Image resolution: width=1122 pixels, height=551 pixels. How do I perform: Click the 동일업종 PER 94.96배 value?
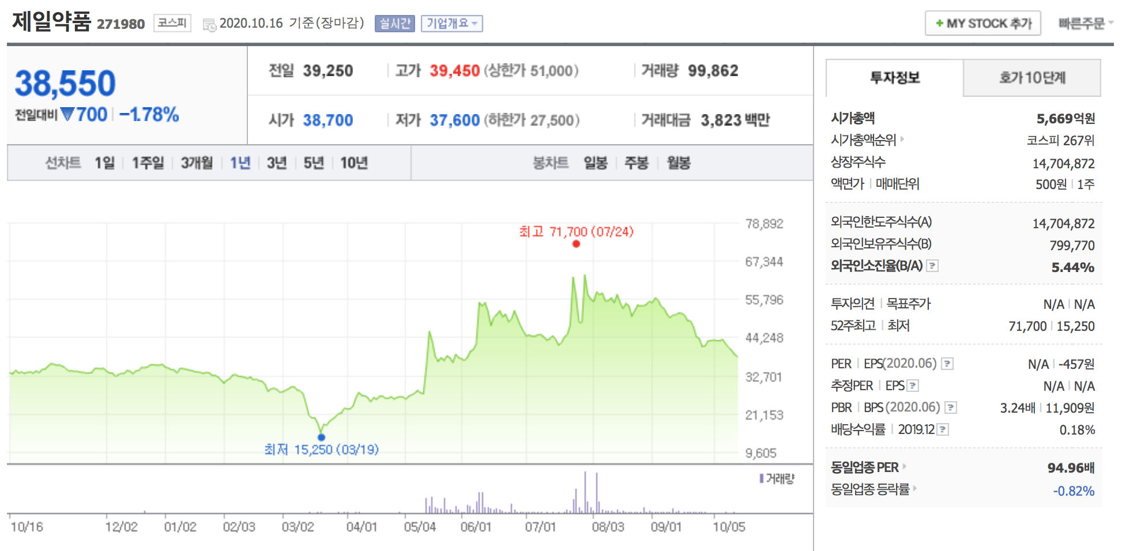(1071, 468)
